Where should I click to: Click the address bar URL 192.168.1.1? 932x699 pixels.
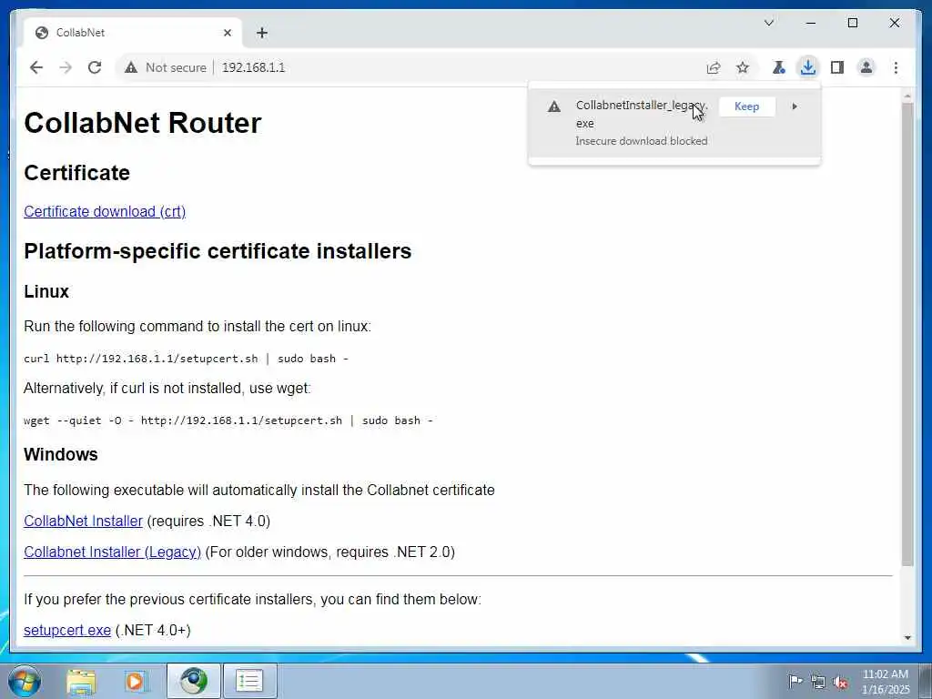[x=254, y=67]
